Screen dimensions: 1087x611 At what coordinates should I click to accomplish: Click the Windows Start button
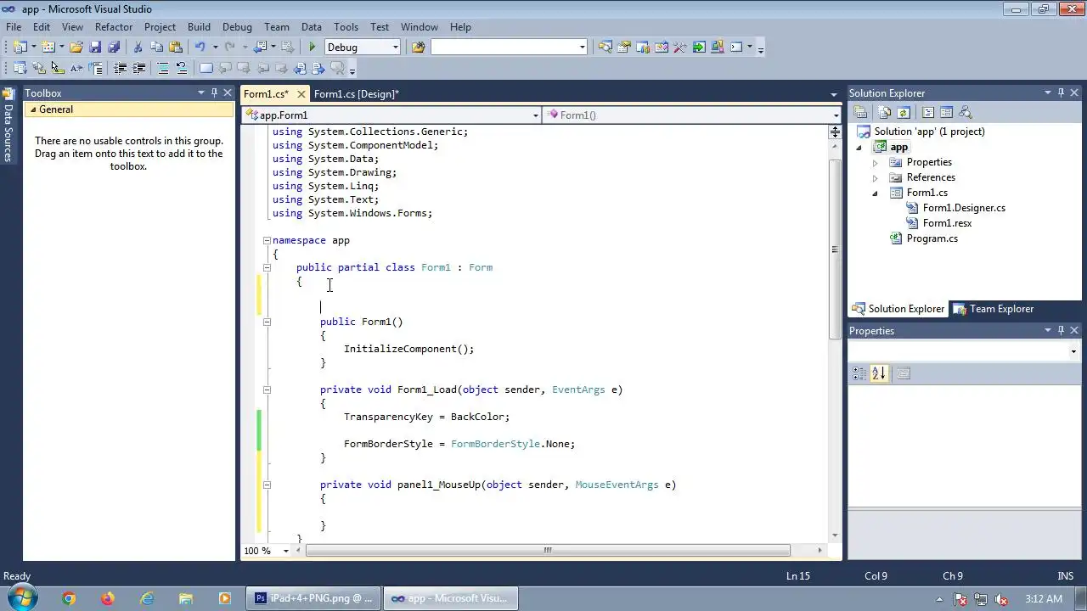pyautogui.click(x=21, y=597)
